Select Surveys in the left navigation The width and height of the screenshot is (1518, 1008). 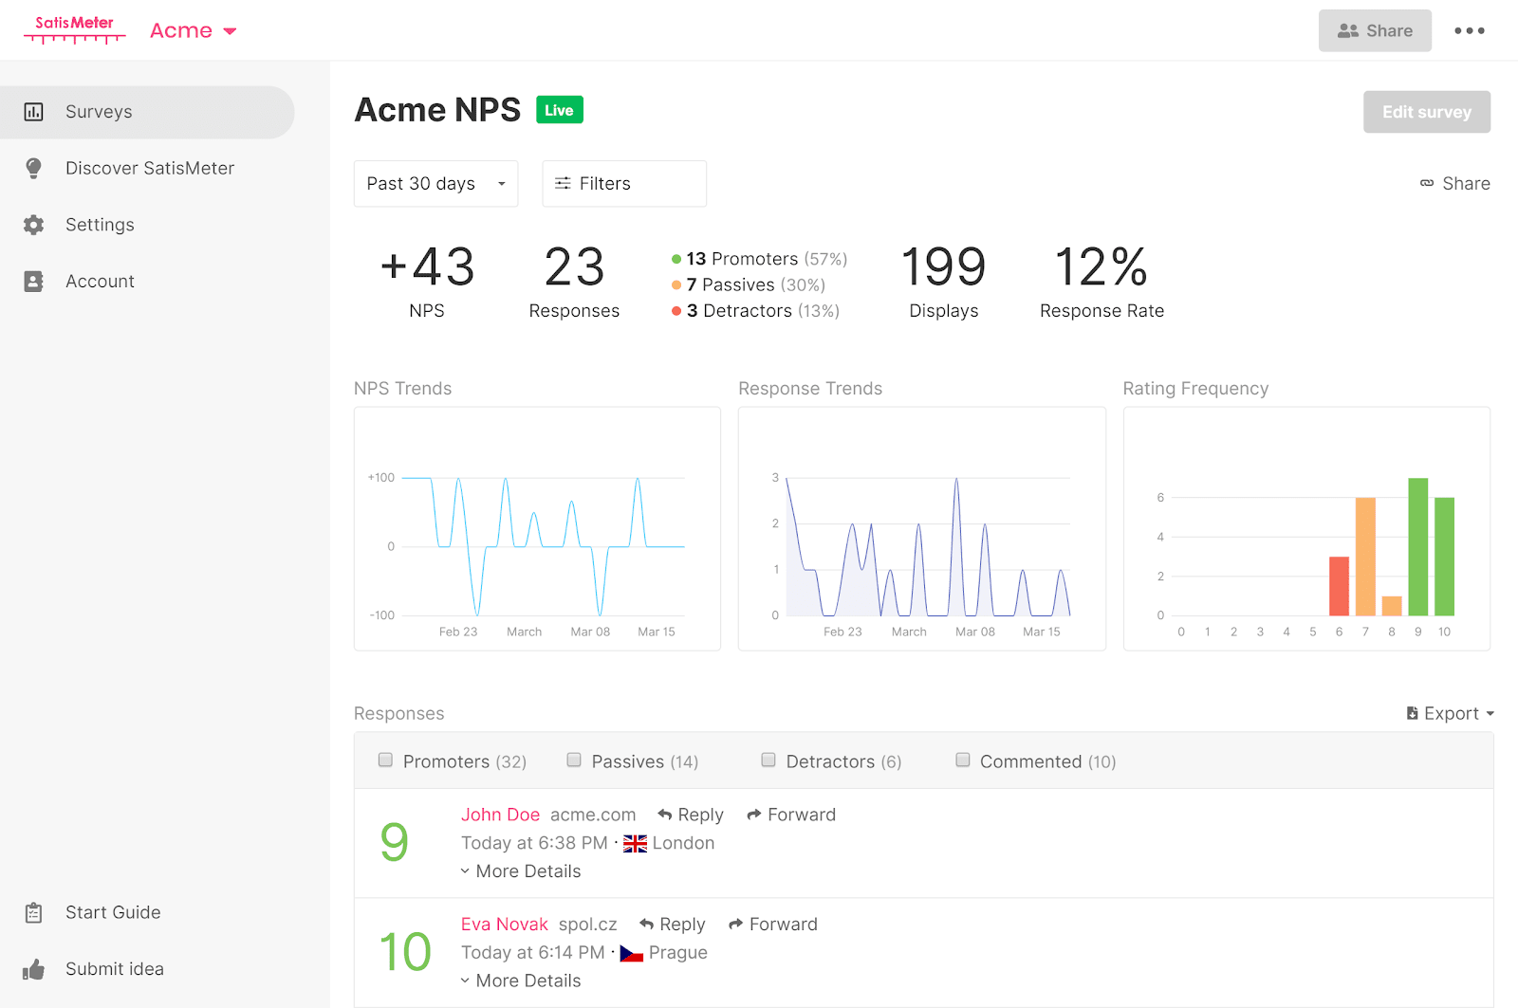coord(99,112)
